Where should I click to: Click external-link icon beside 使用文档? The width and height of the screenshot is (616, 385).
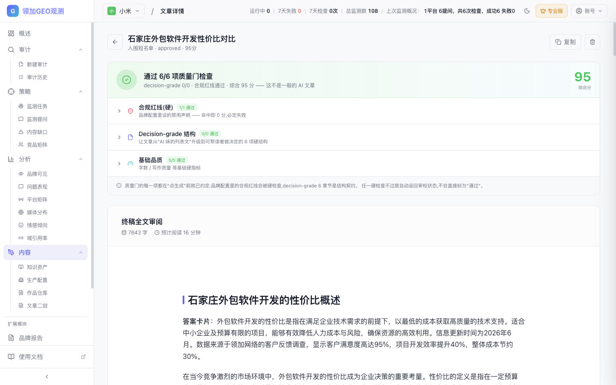coord(83,357)
